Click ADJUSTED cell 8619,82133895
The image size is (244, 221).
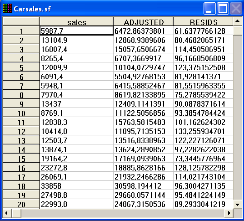coord(143,94)
